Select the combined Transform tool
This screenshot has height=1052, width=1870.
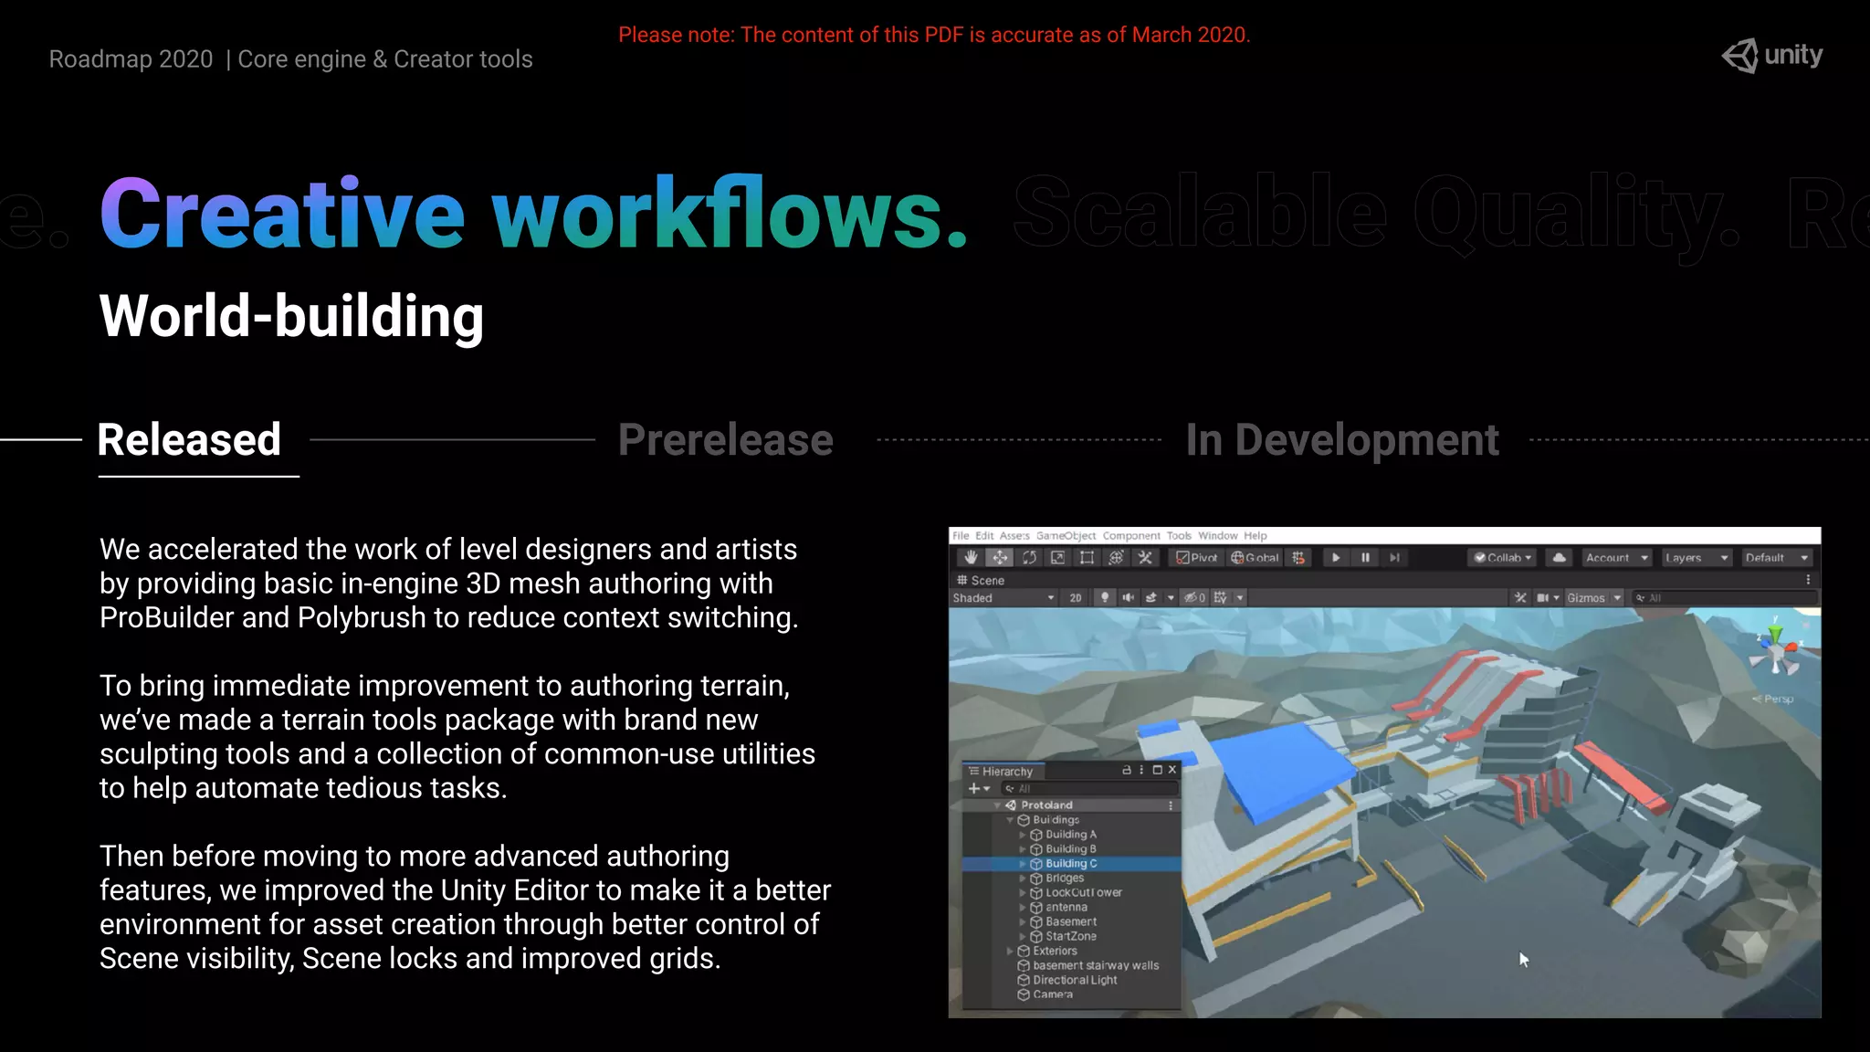pyautogui.click(x=1116, y=558)
